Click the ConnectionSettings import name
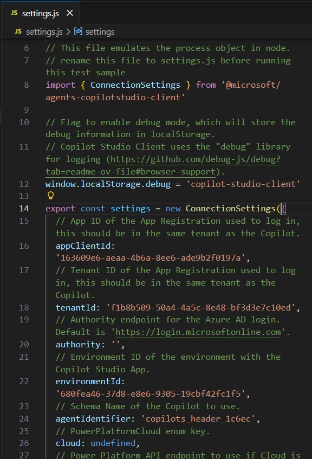 pyautogui.click(x=135, y=85)
